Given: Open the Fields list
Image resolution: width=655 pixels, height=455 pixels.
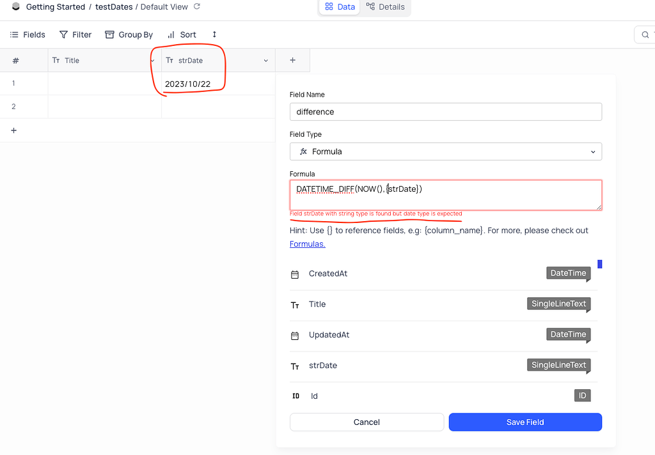Looking at the screenshot, I should [x=28, y=35].
